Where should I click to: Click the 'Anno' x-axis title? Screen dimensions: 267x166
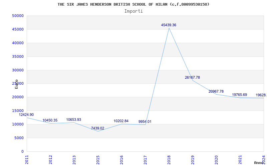[259, 163]
